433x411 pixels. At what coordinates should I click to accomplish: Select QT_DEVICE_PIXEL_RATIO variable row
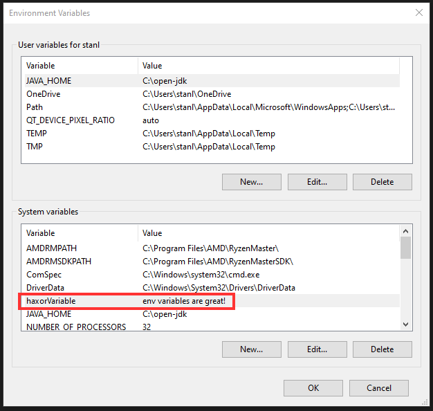click(70, 120)
